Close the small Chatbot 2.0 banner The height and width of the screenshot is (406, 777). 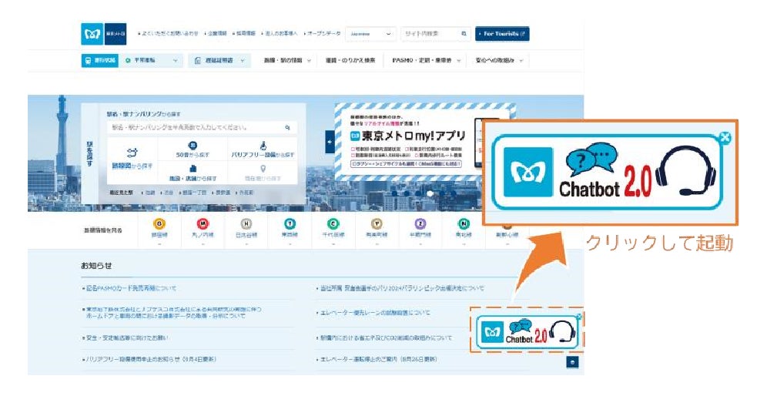point(579,317)
